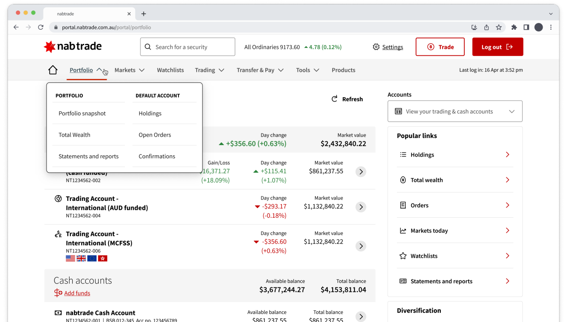
Task: Open the browser extensions puzzle icon
Action: click(x=514, y=27)
